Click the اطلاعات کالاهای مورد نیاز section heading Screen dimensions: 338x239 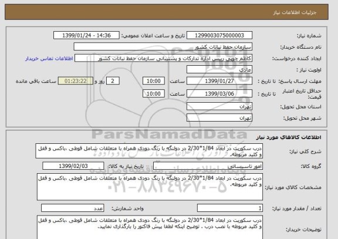pyautogui.click(x=289, y=137)
